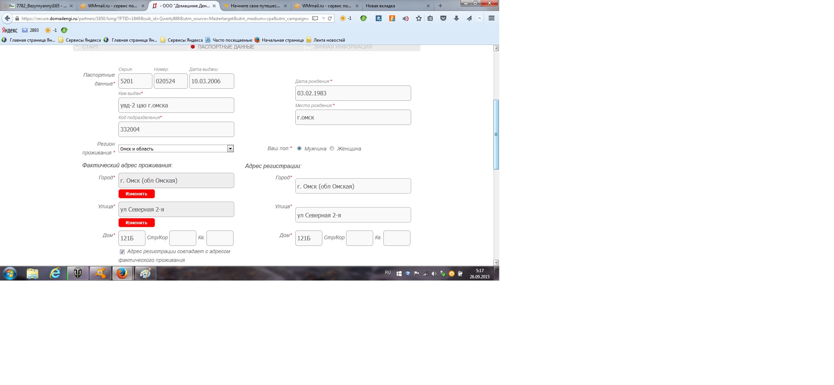Open Avast antivirus from the taskbar
834x385 pixels.
(100, 273)
